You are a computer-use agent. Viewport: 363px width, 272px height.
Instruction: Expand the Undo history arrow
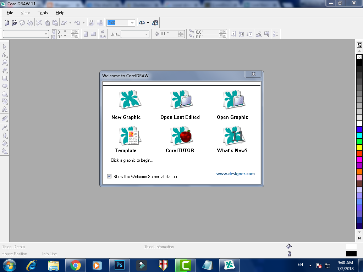[70, 23]
